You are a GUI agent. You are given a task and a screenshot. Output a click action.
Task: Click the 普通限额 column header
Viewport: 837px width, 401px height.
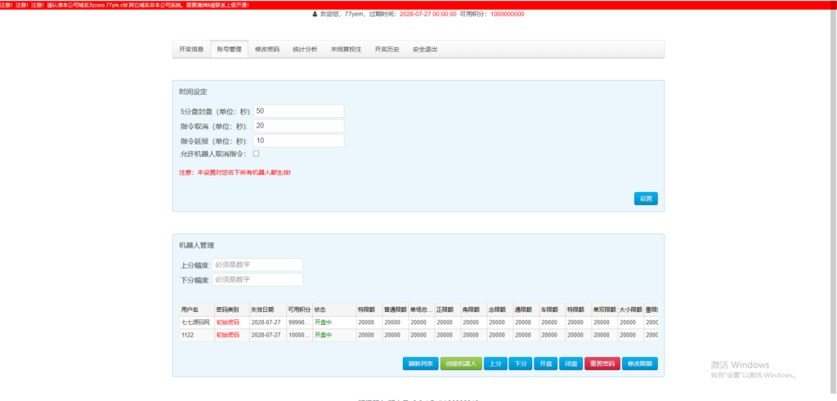pyautogui.click(x=395, y=310)
